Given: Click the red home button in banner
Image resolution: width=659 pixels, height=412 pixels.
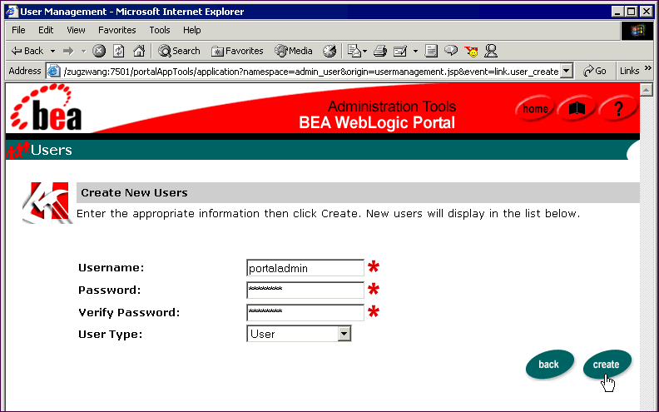Looking at the screenshot, I should 534,109.
